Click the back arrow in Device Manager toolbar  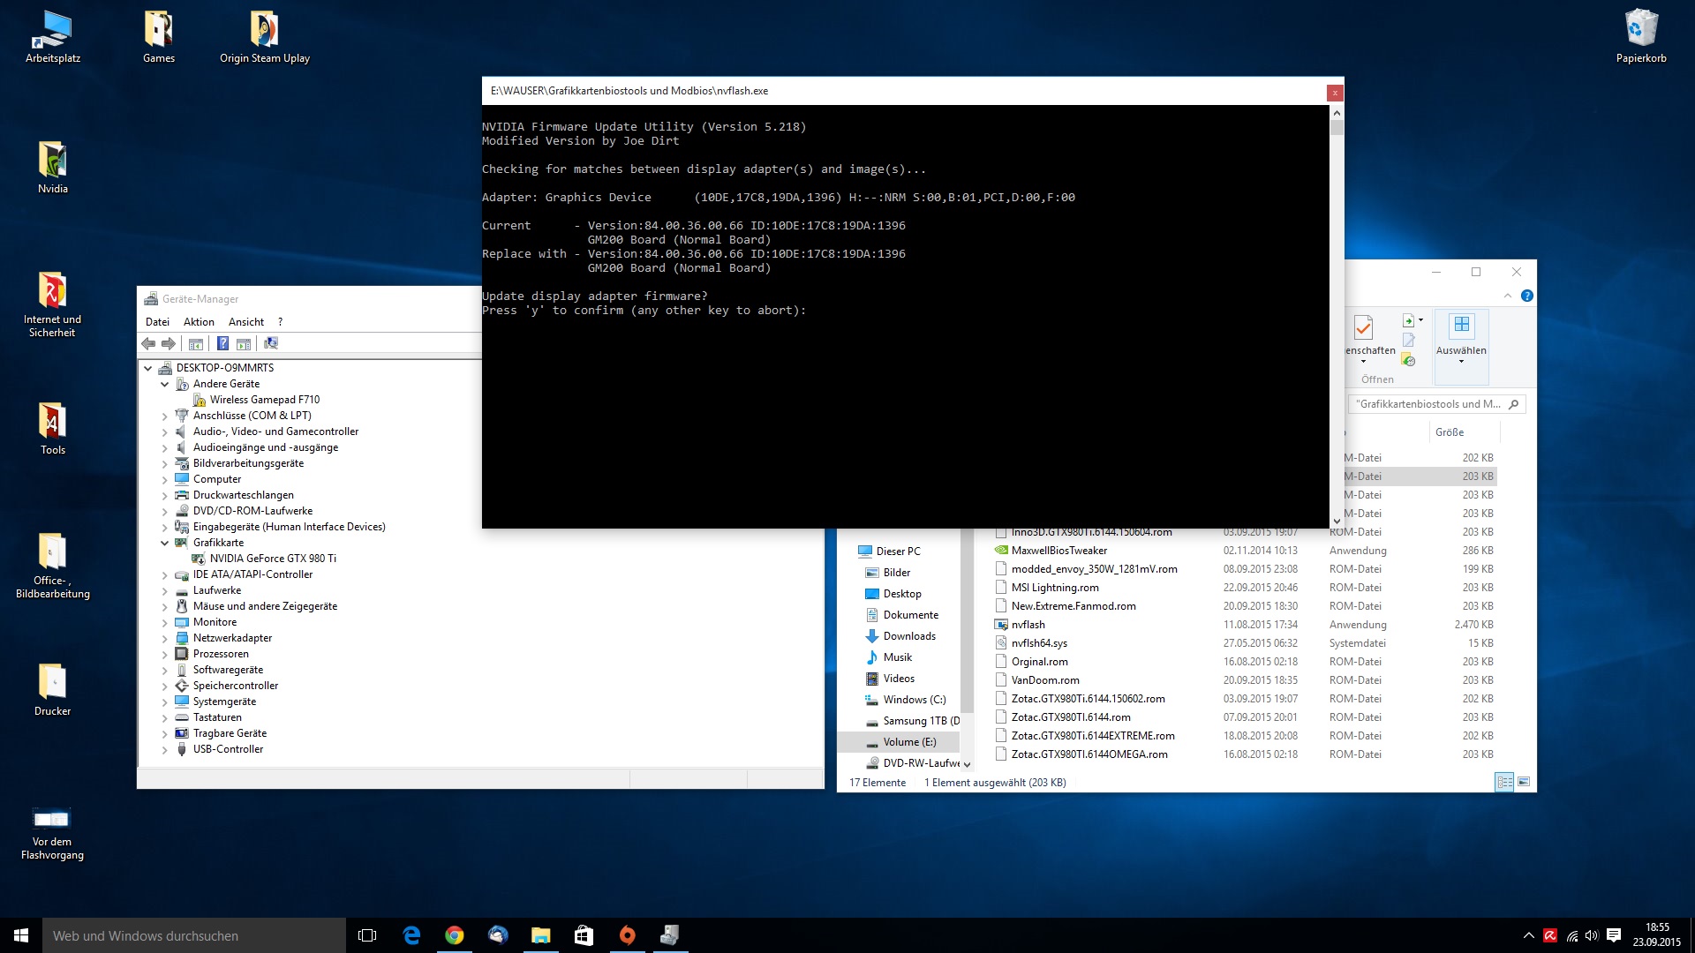[148, 343]
